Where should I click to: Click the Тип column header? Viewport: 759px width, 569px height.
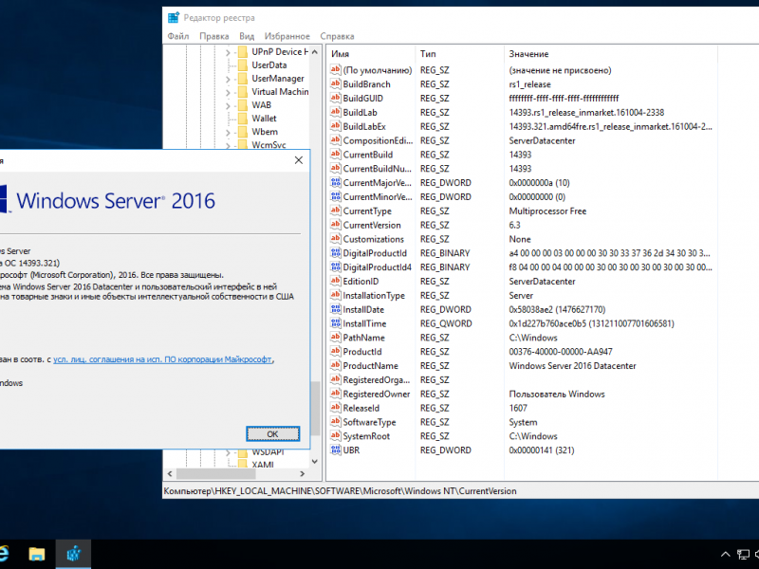459,54
